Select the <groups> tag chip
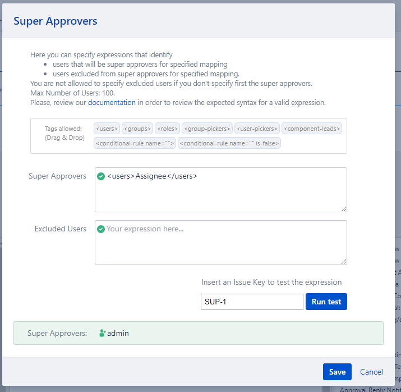 coord(137,129)
